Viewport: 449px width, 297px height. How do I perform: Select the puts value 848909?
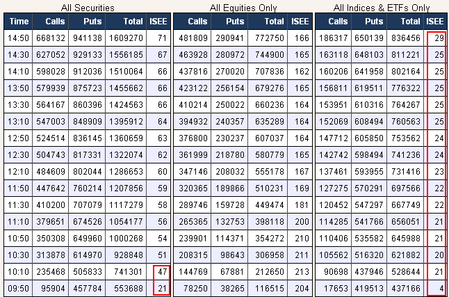point(87,121)
